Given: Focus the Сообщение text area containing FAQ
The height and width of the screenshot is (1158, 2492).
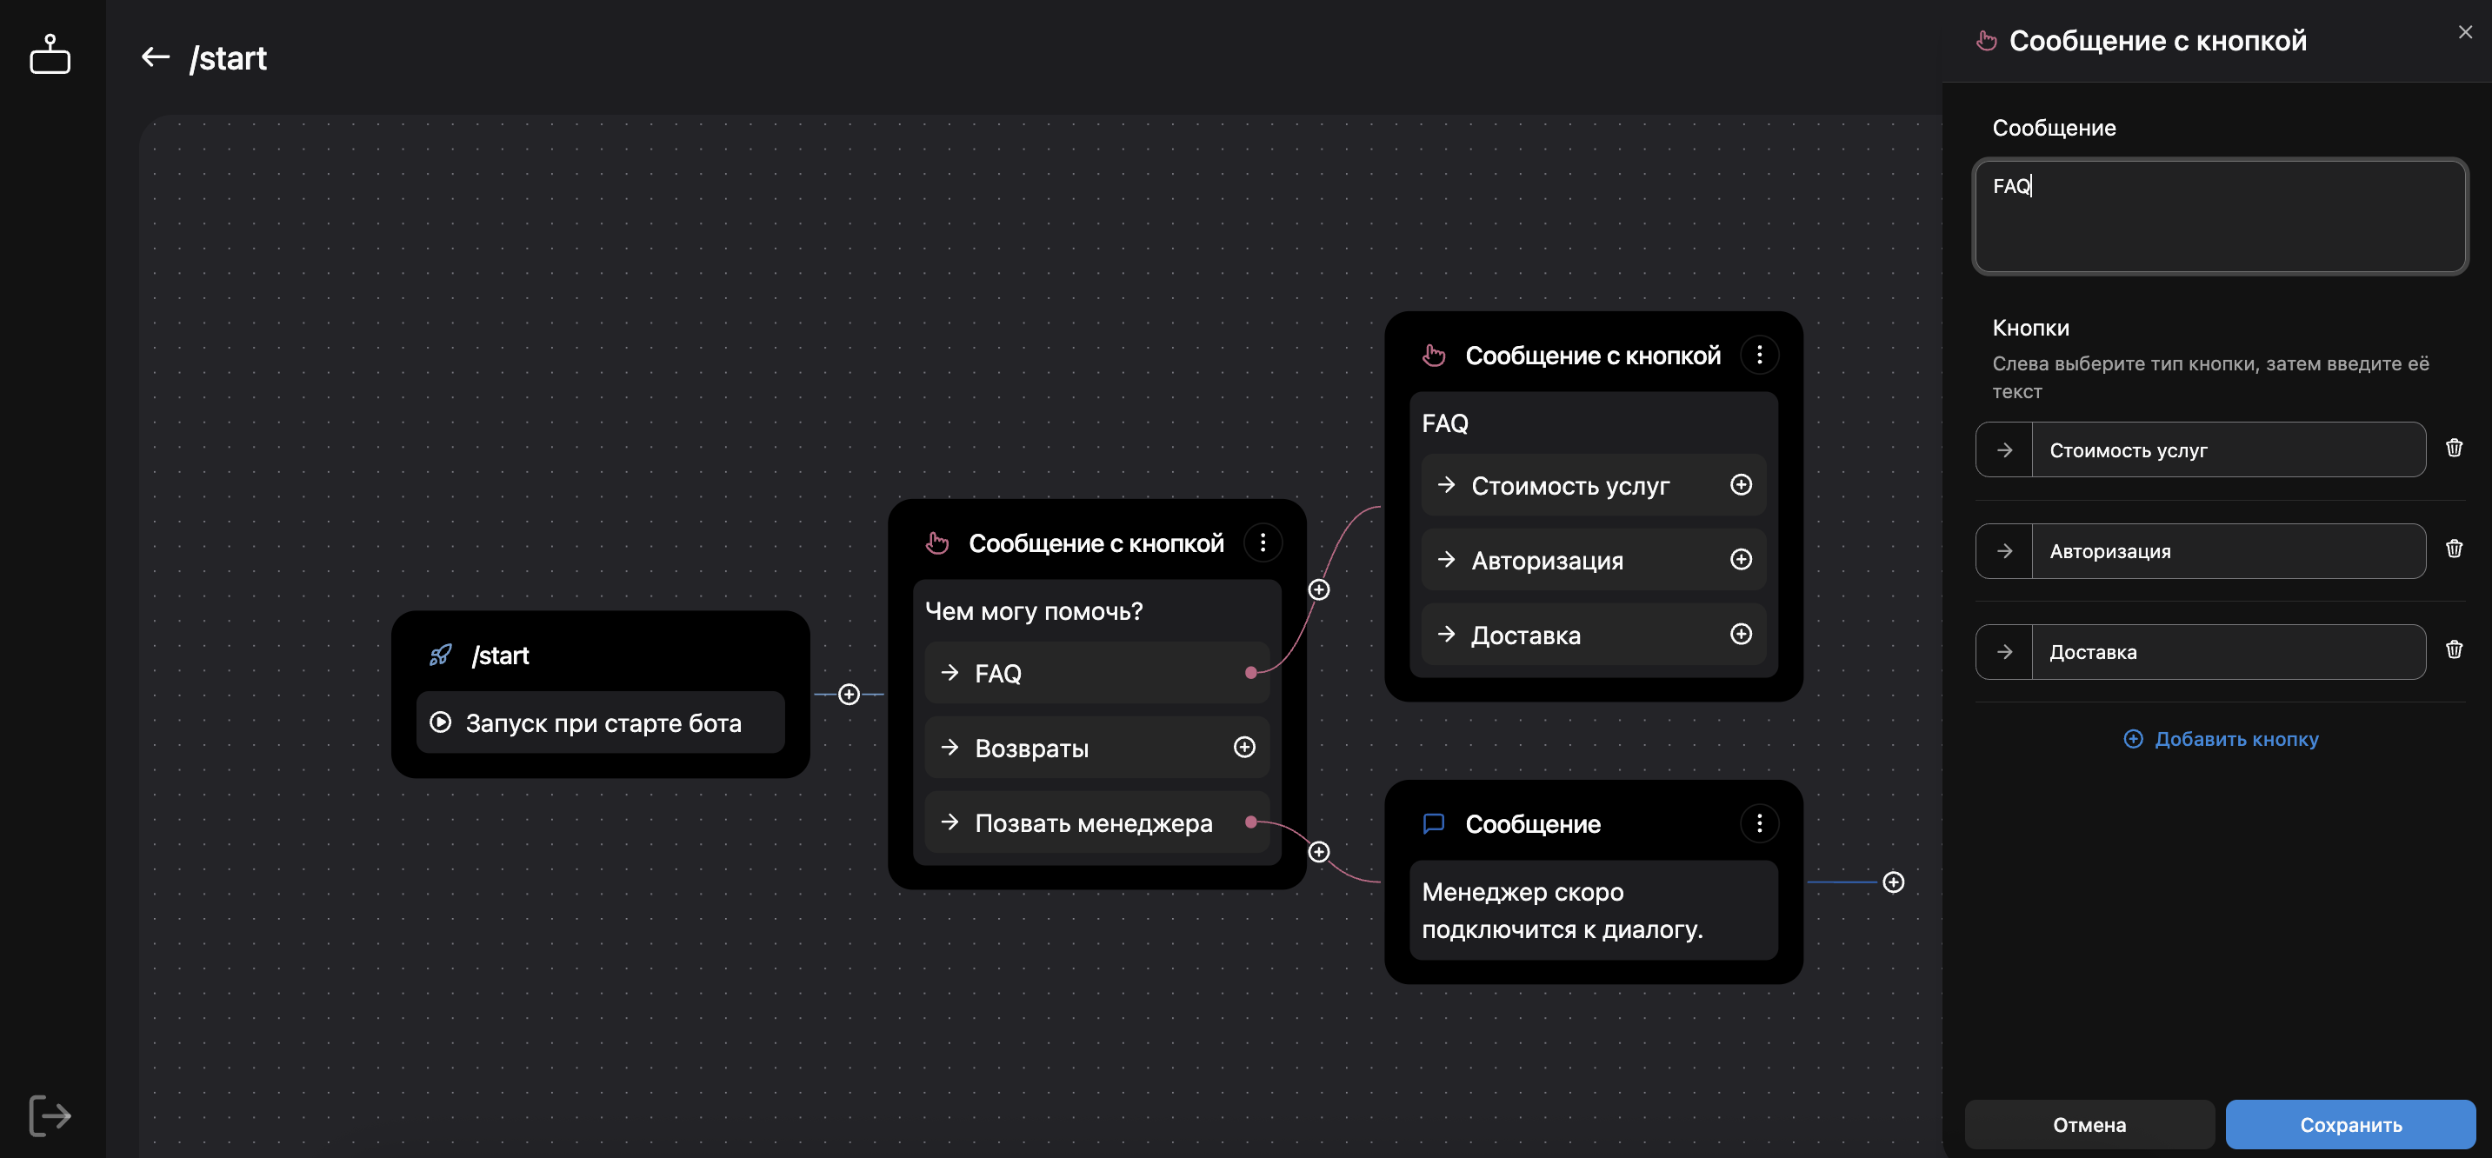Looking at the screenshot, I should click(x=2219, y=216).
